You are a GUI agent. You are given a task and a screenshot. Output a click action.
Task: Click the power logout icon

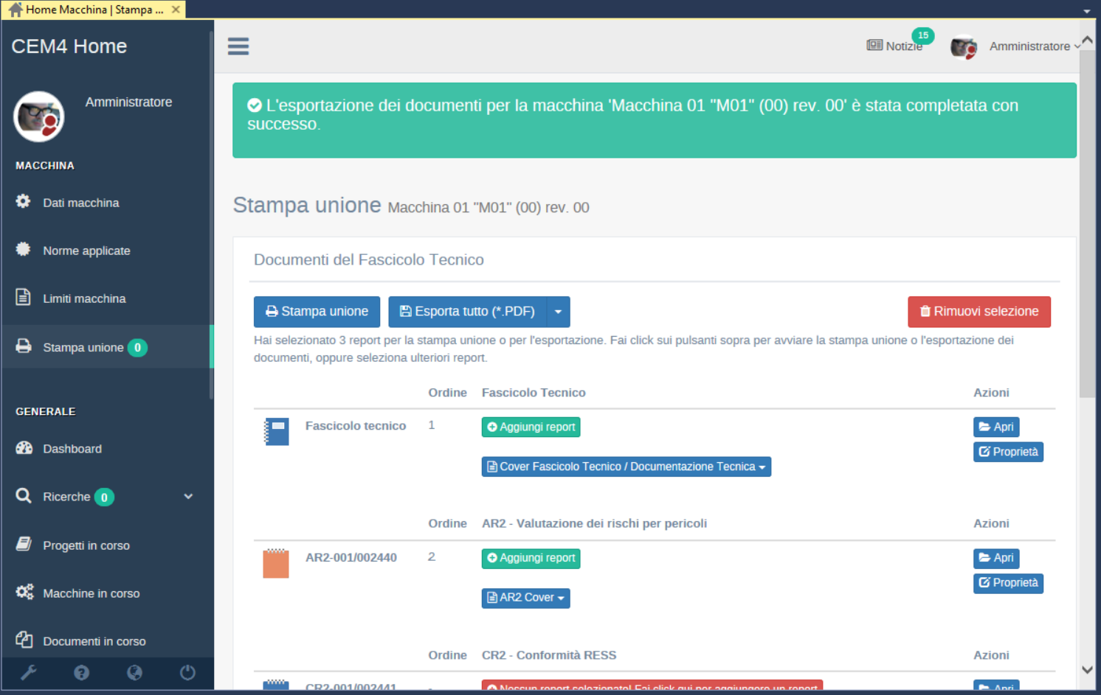point(187,672)
